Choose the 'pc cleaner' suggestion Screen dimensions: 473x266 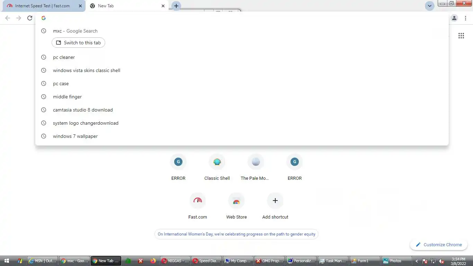242,57
